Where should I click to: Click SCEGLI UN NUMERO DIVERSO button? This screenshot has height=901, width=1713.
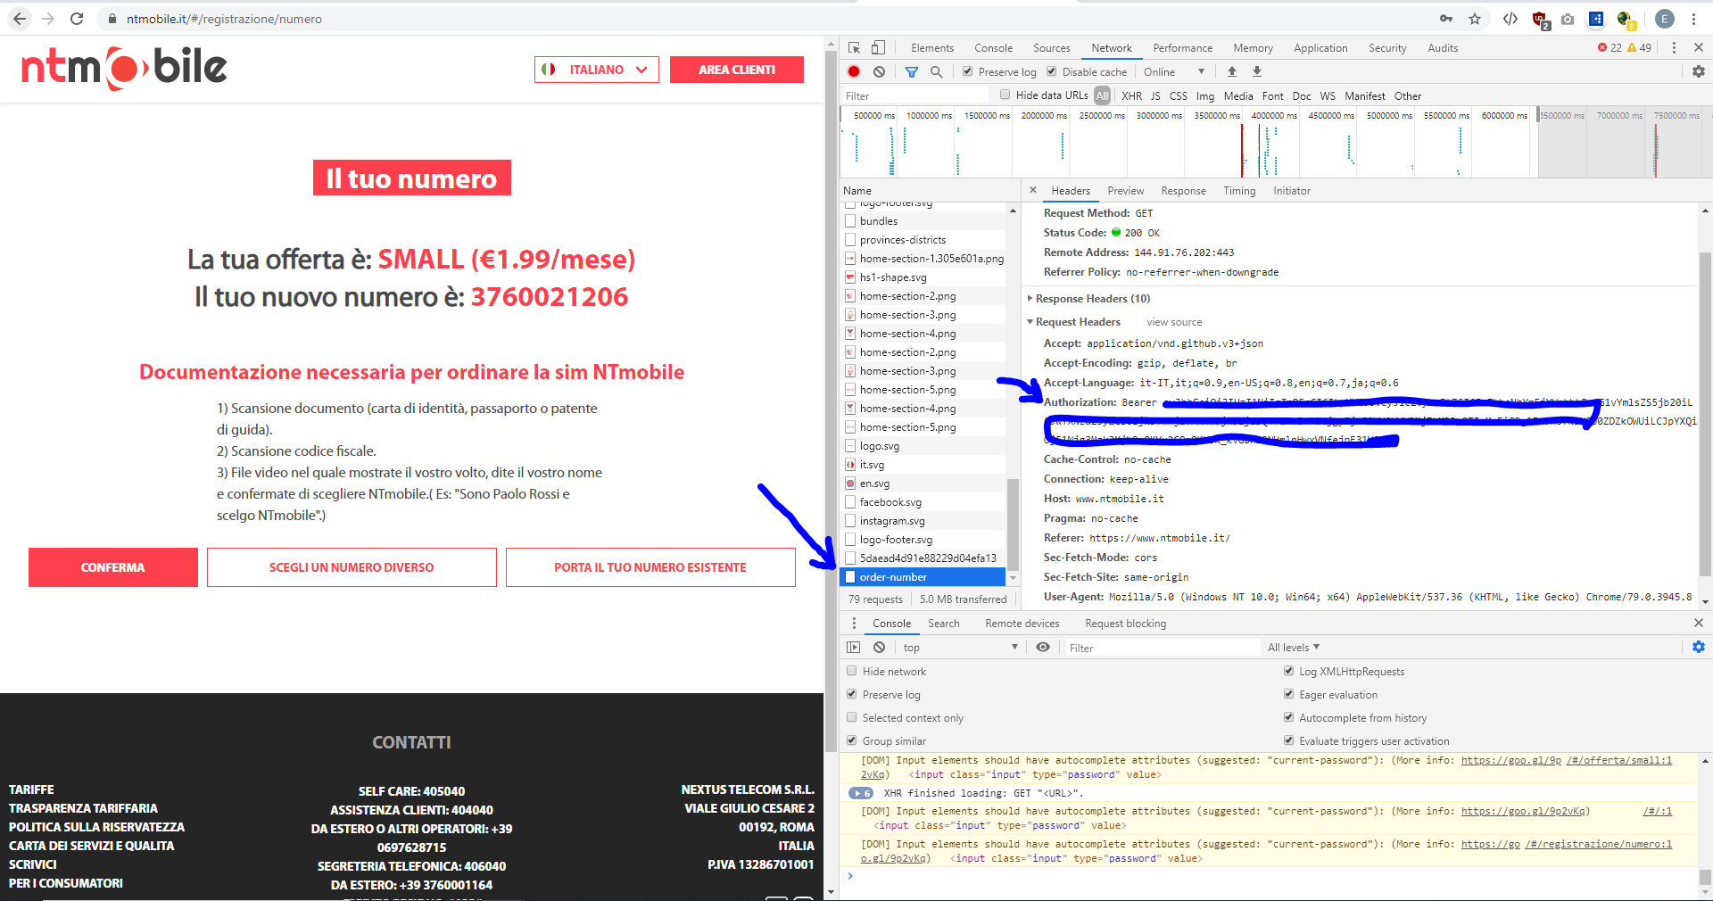pyautogui.click(x=352, y=567)
